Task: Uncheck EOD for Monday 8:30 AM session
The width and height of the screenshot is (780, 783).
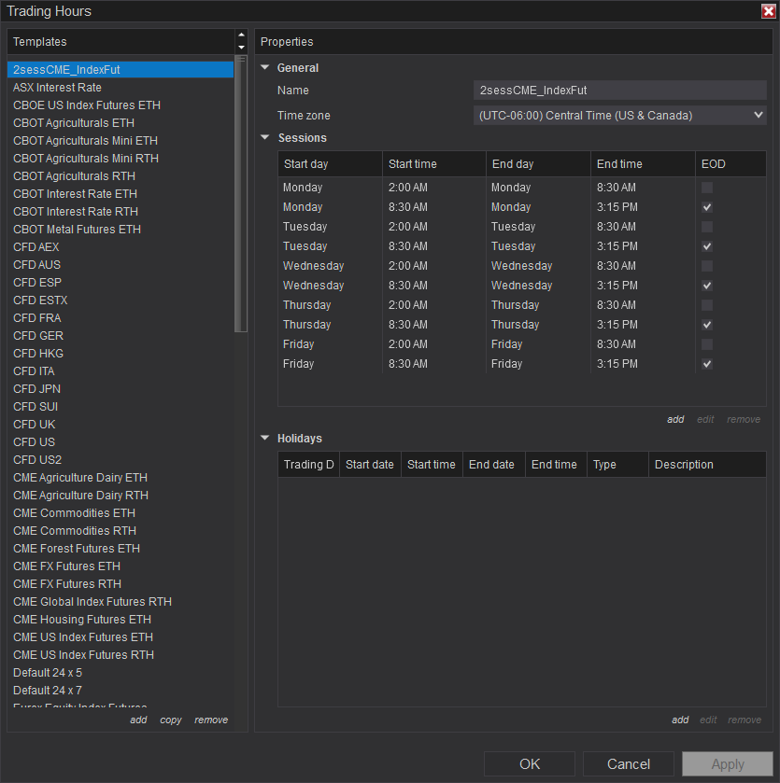Action: click(706, 207)
